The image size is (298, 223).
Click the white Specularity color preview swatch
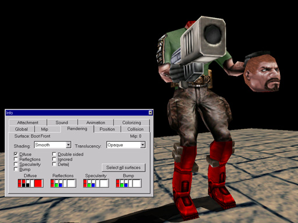point(104,183)
